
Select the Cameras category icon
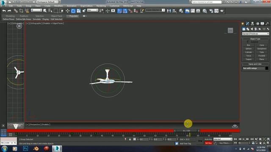point(256,29)
